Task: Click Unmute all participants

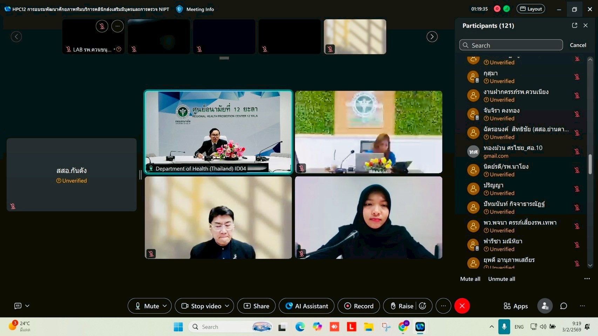Action: (x=502, y=279)
